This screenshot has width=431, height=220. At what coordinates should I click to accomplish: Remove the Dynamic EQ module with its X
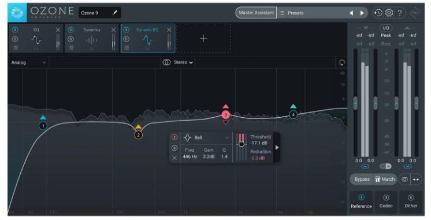[x=169, y=30]
